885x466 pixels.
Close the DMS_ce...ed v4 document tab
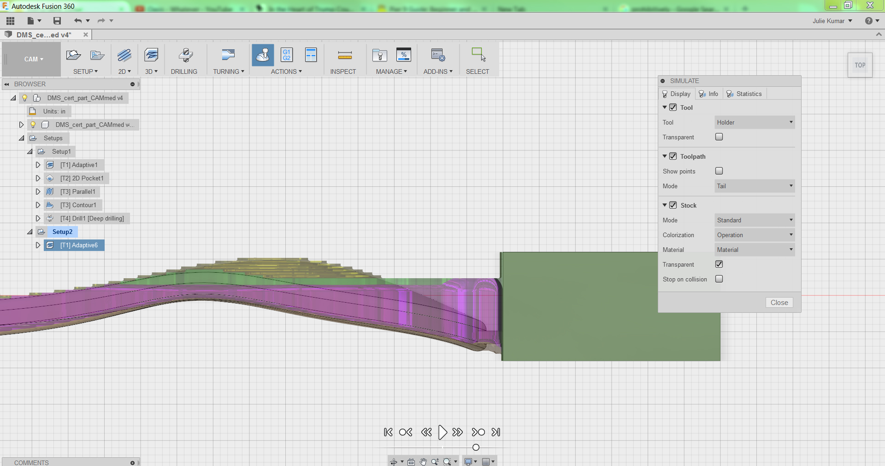click(x=86, y=35)
